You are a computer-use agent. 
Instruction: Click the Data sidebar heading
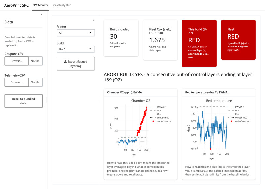coord(9,22)
